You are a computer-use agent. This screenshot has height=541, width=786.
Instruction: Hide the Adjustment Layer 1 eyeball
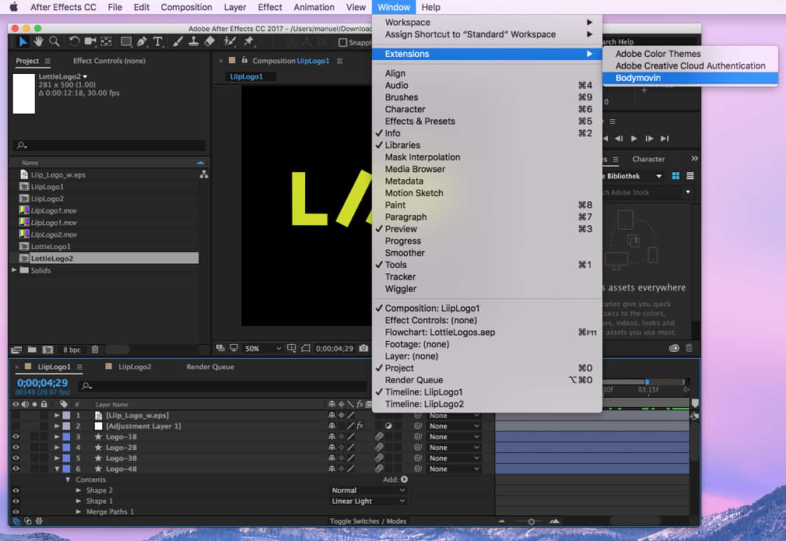[x=16, y=426]
